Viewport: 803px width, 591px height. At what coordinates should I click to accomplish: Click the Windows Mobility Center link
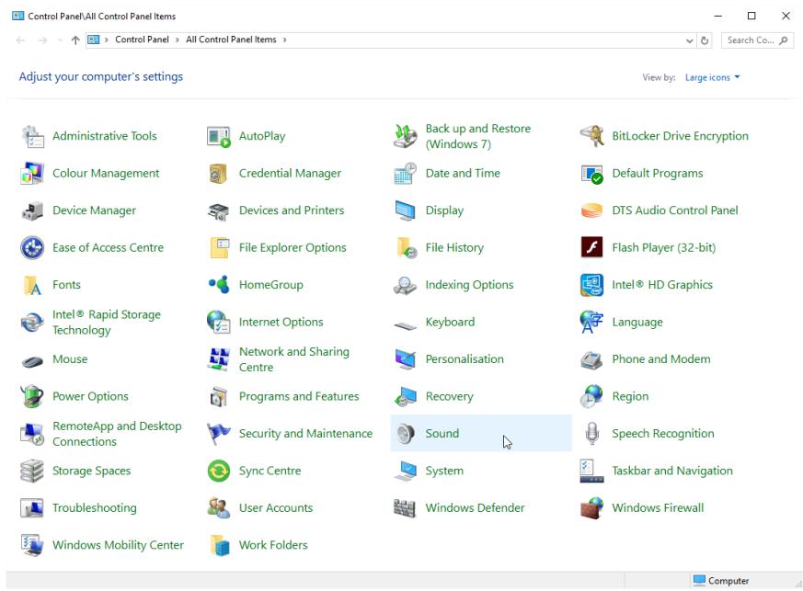[x=119, y=545]
